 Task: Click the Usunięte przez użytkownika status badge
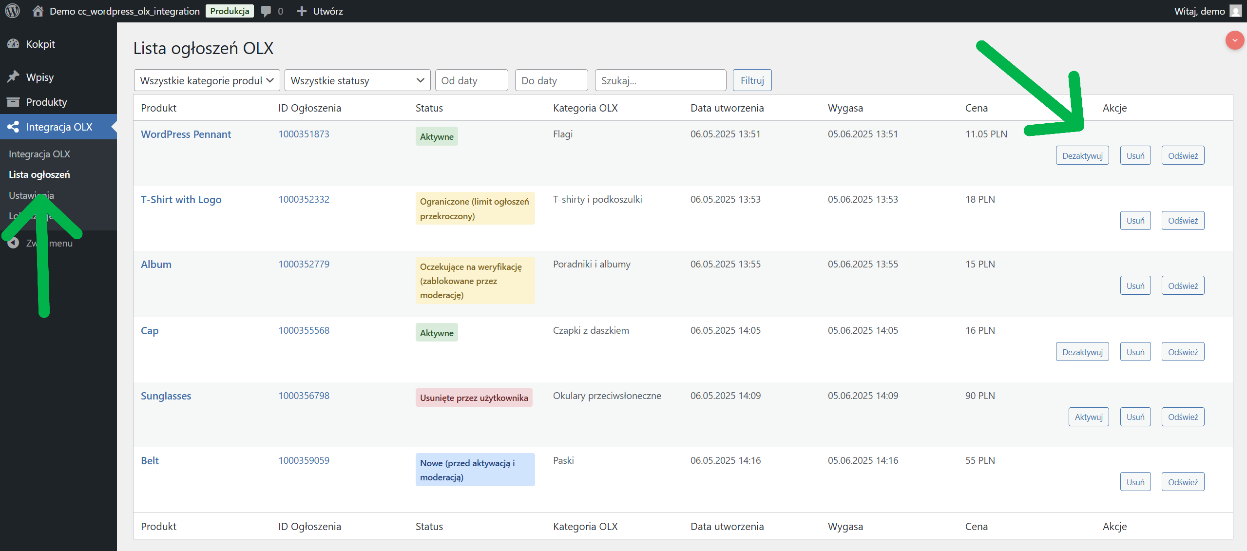click(x=474, y=398)
